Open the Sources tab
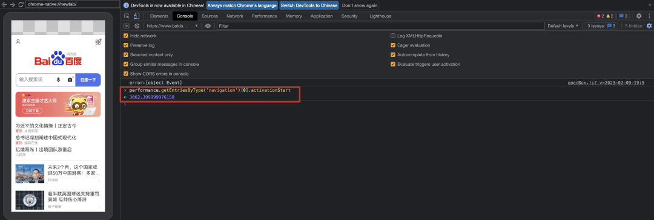The height and width of the screenshot is (220, 654). coord(210,16)
